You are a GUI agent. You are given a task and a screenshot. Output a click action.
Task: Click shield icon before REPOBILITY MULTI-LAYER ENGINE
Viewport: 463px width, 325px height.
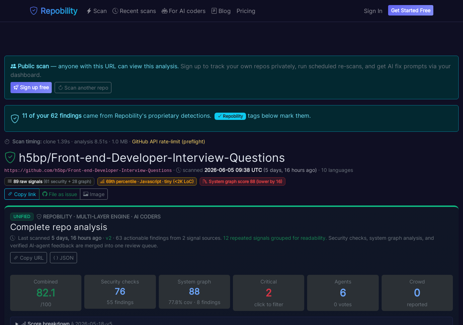point(39,217)
